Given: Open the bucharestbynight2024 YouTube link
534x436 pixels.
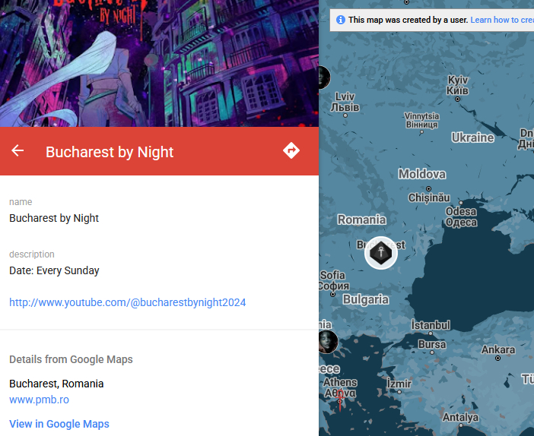Looking at the screenshot, I should (x=127, y=302).
